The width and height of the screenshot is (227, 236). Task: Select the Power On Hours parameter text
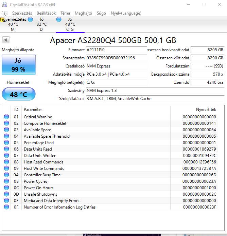38,188
